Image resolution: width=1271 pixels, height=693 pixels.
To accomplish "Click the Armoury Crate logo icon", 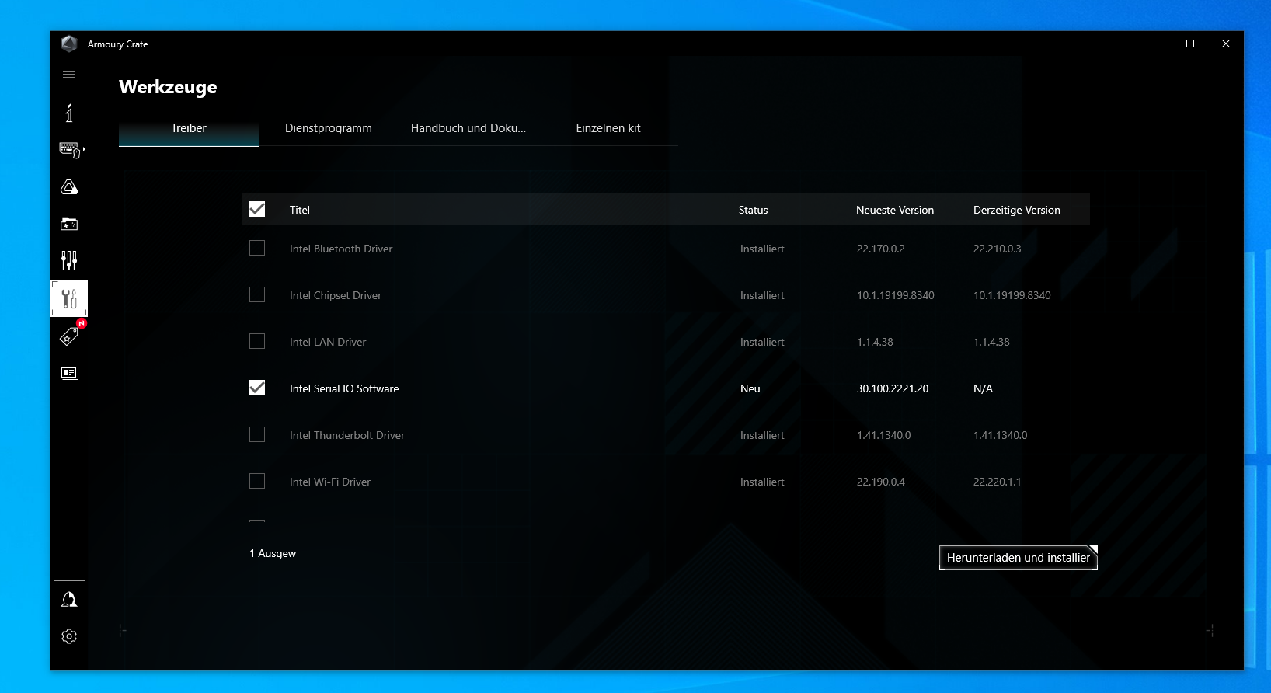I will [69, 44].
